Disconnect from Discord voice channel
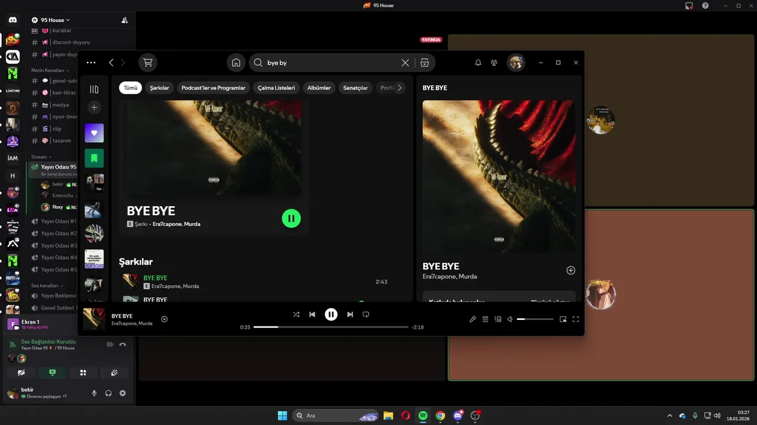Screen dimensions: 757x425 (x=122, y=344)
